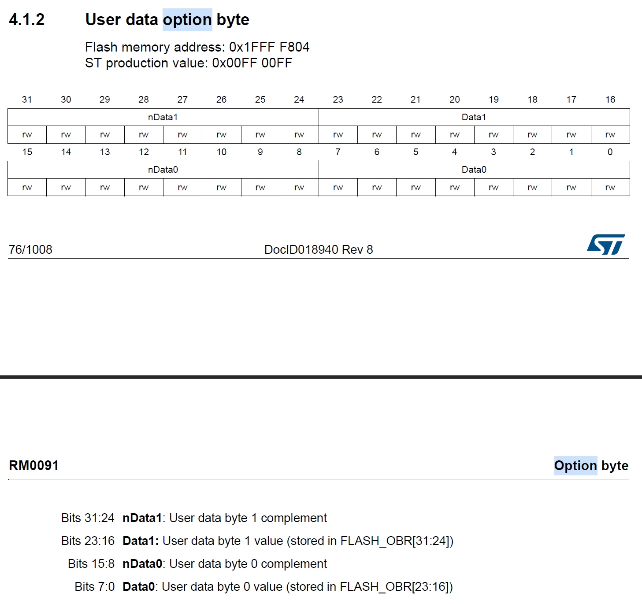
Task: Click bit number 27 label
Action: 182,100
